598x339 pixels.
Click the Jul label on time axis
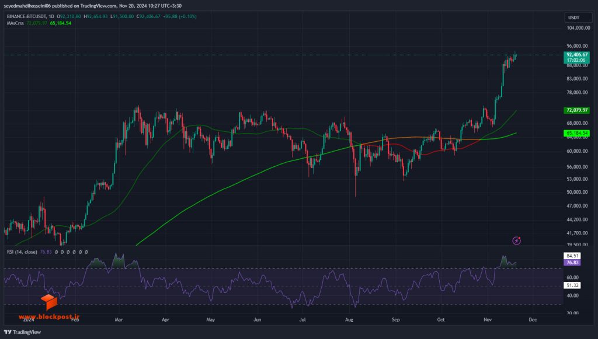(303, 320)
